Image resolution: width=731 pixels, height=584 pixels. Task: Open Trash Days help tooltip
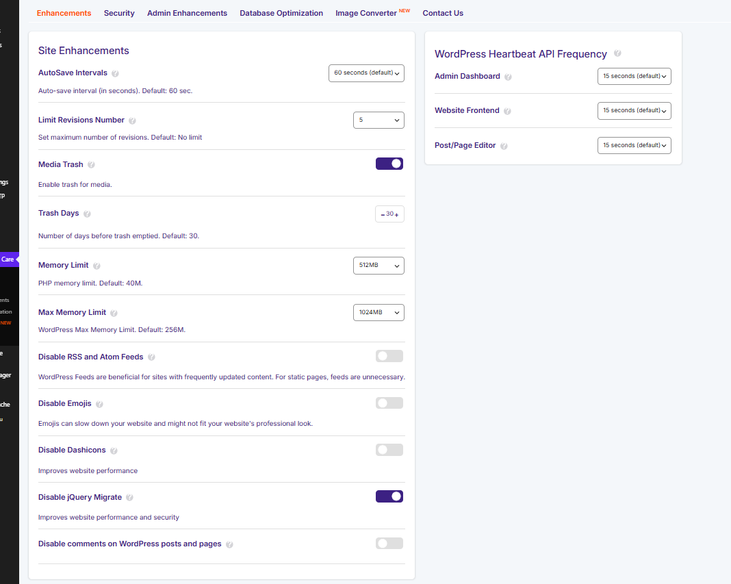tap(87, 214)
